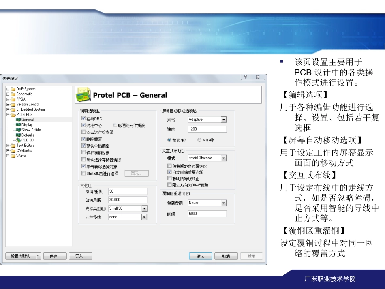Click the 确认 button
The width and height of the screenshot is (385, 289).
[200, 256]
